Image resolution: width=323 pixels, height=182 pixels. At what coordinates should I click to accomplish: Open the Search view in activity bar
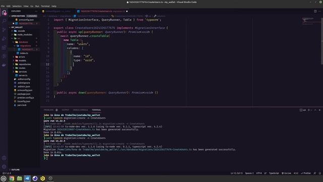point(4,21)
